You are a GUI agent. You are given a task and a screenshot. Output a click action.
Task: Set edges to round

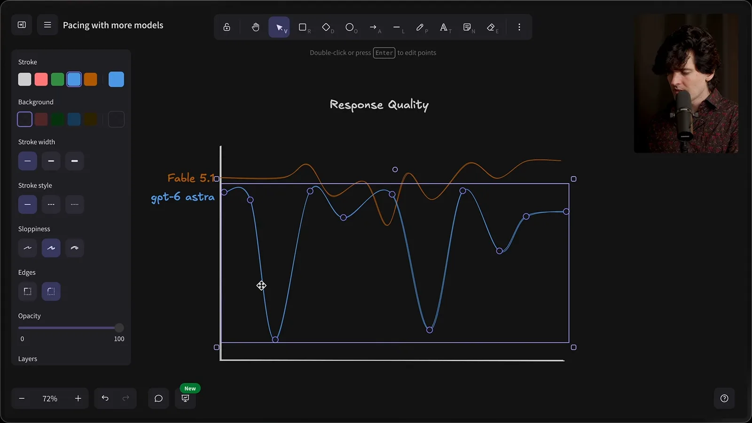(x=51, y=291)
